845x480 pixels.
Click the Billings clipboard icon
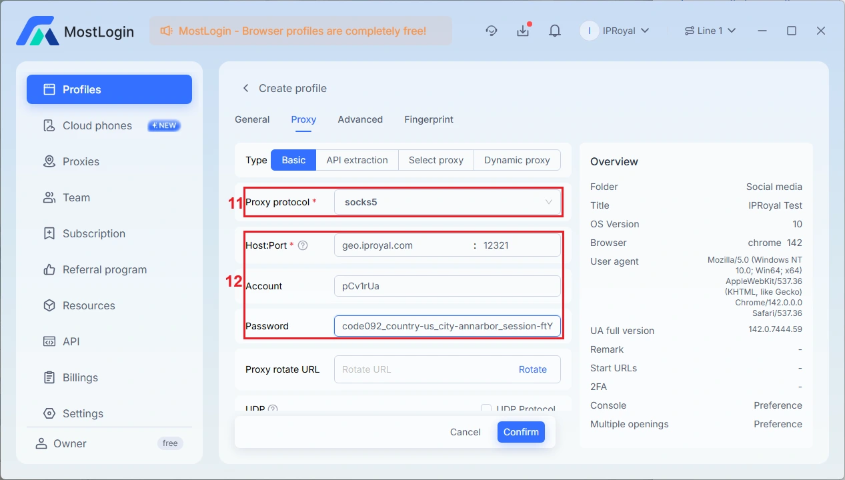(x=49, y=377)
